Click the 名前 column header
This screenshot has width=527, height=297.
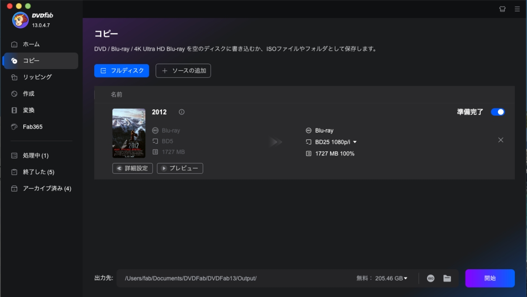pyautogui.click(x=117, y=95)
